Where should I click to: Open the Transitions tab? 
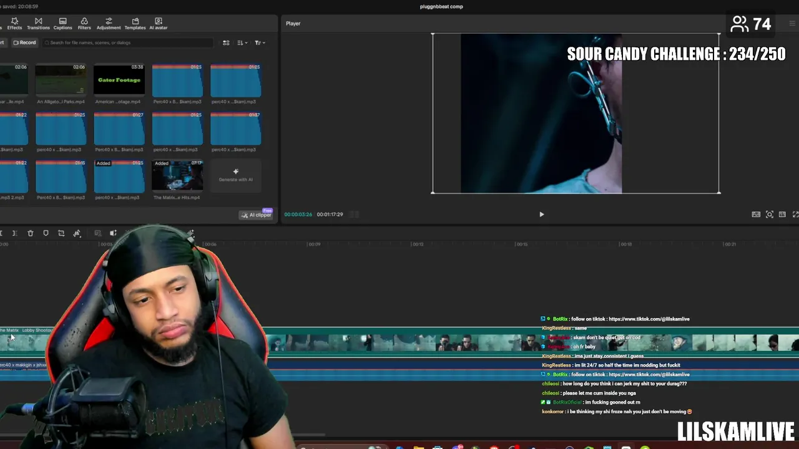point(38,24)
